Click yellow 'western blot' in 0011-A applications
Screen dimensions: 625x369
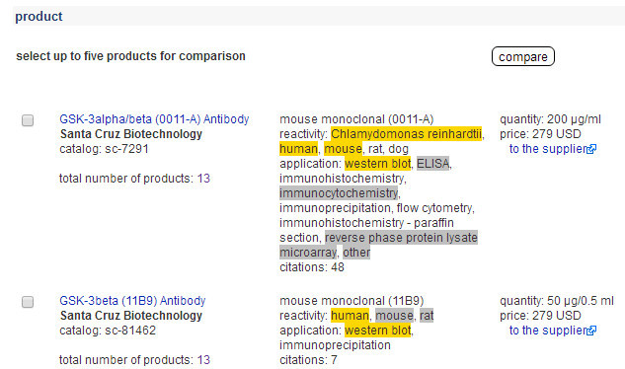click(x=377, y=164)
